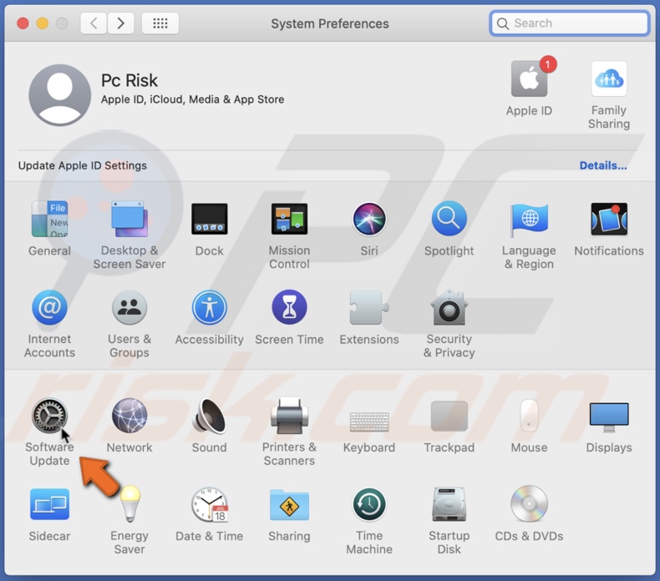The width and height of the screenshot is (660, 581).
Task: Open Family Sharing settings
Action: click(x=609, y=78)
